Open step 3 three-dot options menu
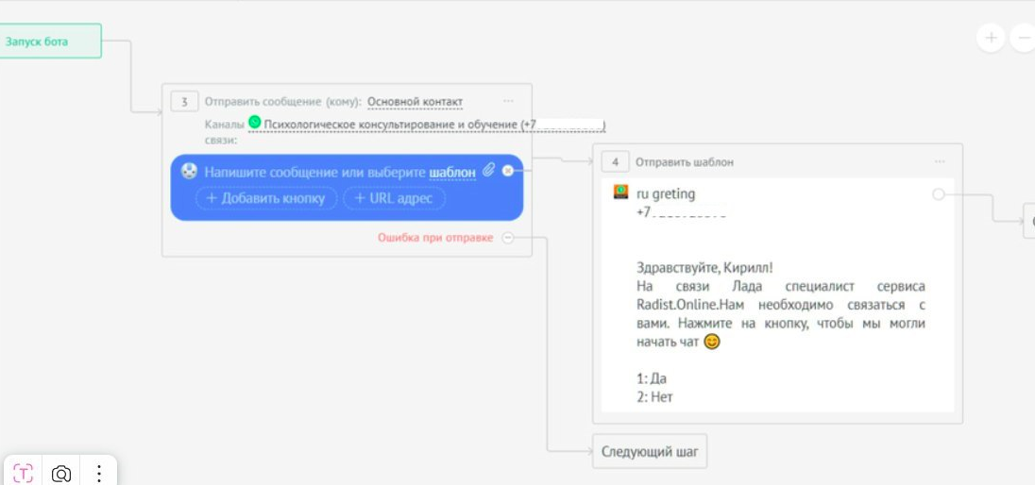The height and width of the screenshot is (485, 1035). pos(508,101)
